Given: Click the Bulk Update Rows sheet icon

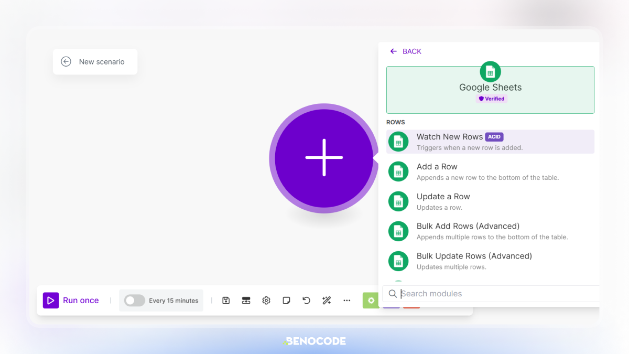Looking at the screenshot, I should (x=398, y=261).
